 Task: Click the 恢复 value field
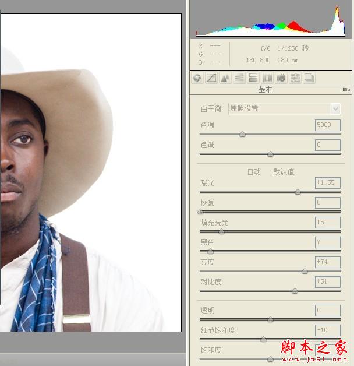tap(327, 203)
